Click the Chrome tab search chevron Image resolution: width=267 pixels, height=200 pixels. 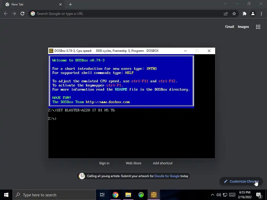[x=225, y=4]
